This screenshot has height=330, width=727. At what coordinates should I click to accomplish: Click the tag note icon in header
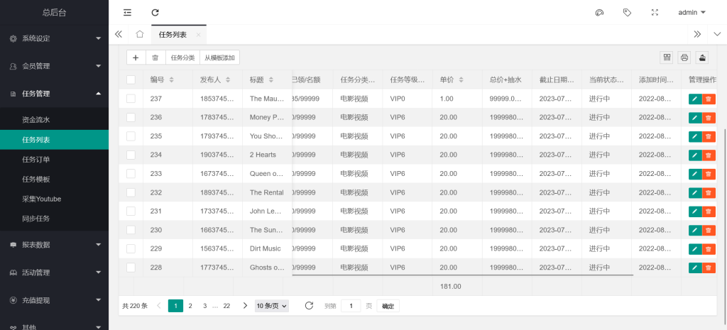tap(627, 13)
